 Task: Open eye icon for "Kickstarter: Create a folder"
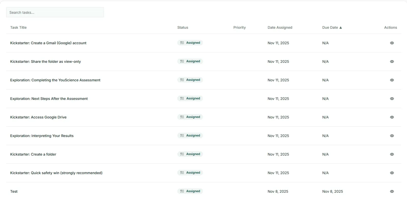point(392,154)
